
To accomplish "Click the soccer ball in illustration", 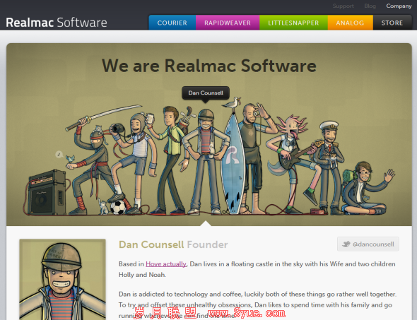I will tap(118, 207).
